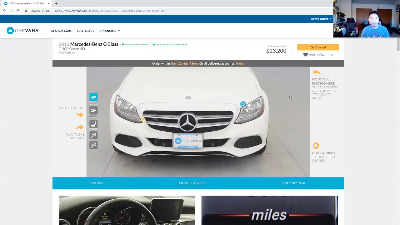Viewport: 400px width, 225px height.
Task: Click the orange click and drag rotate icon
Action: click(x=316, y=146)
